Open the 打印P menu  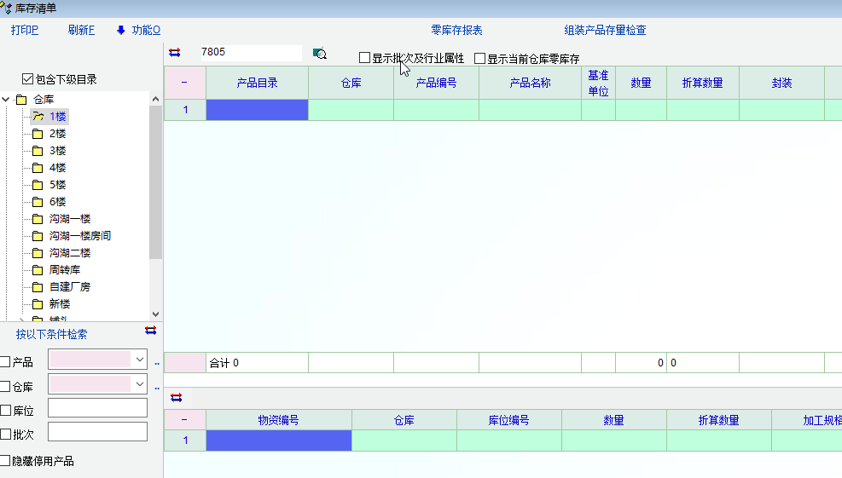tap(25, 30)
